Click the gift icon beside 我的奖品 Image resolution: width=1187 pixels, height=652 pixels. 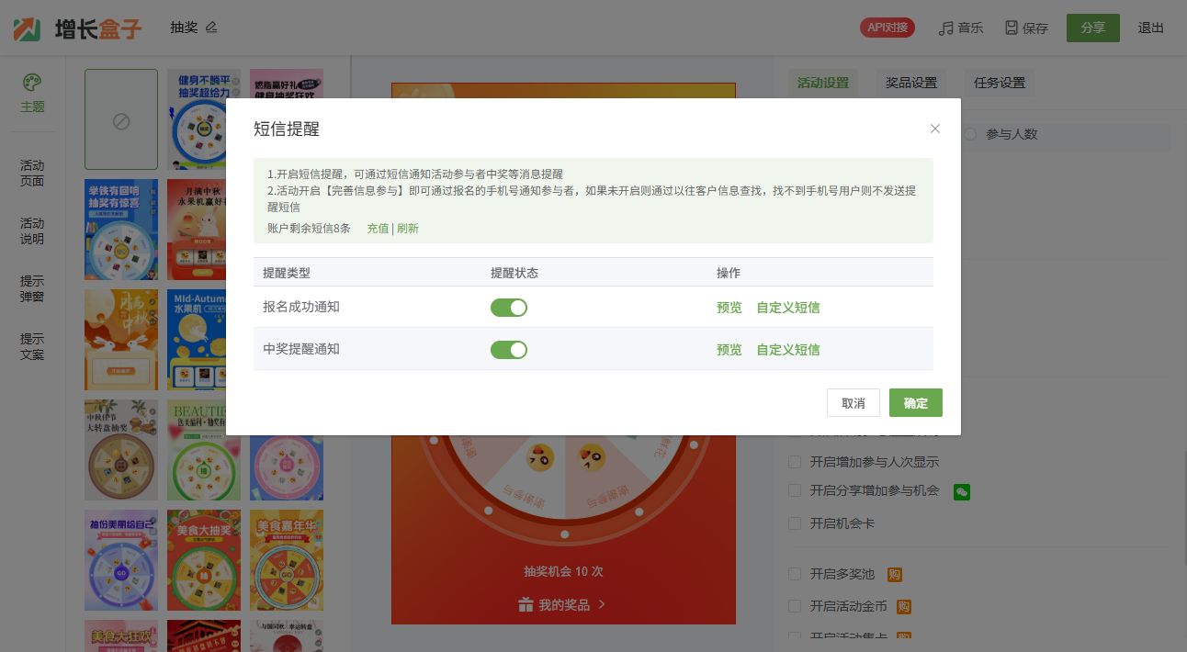click(526, 604)
